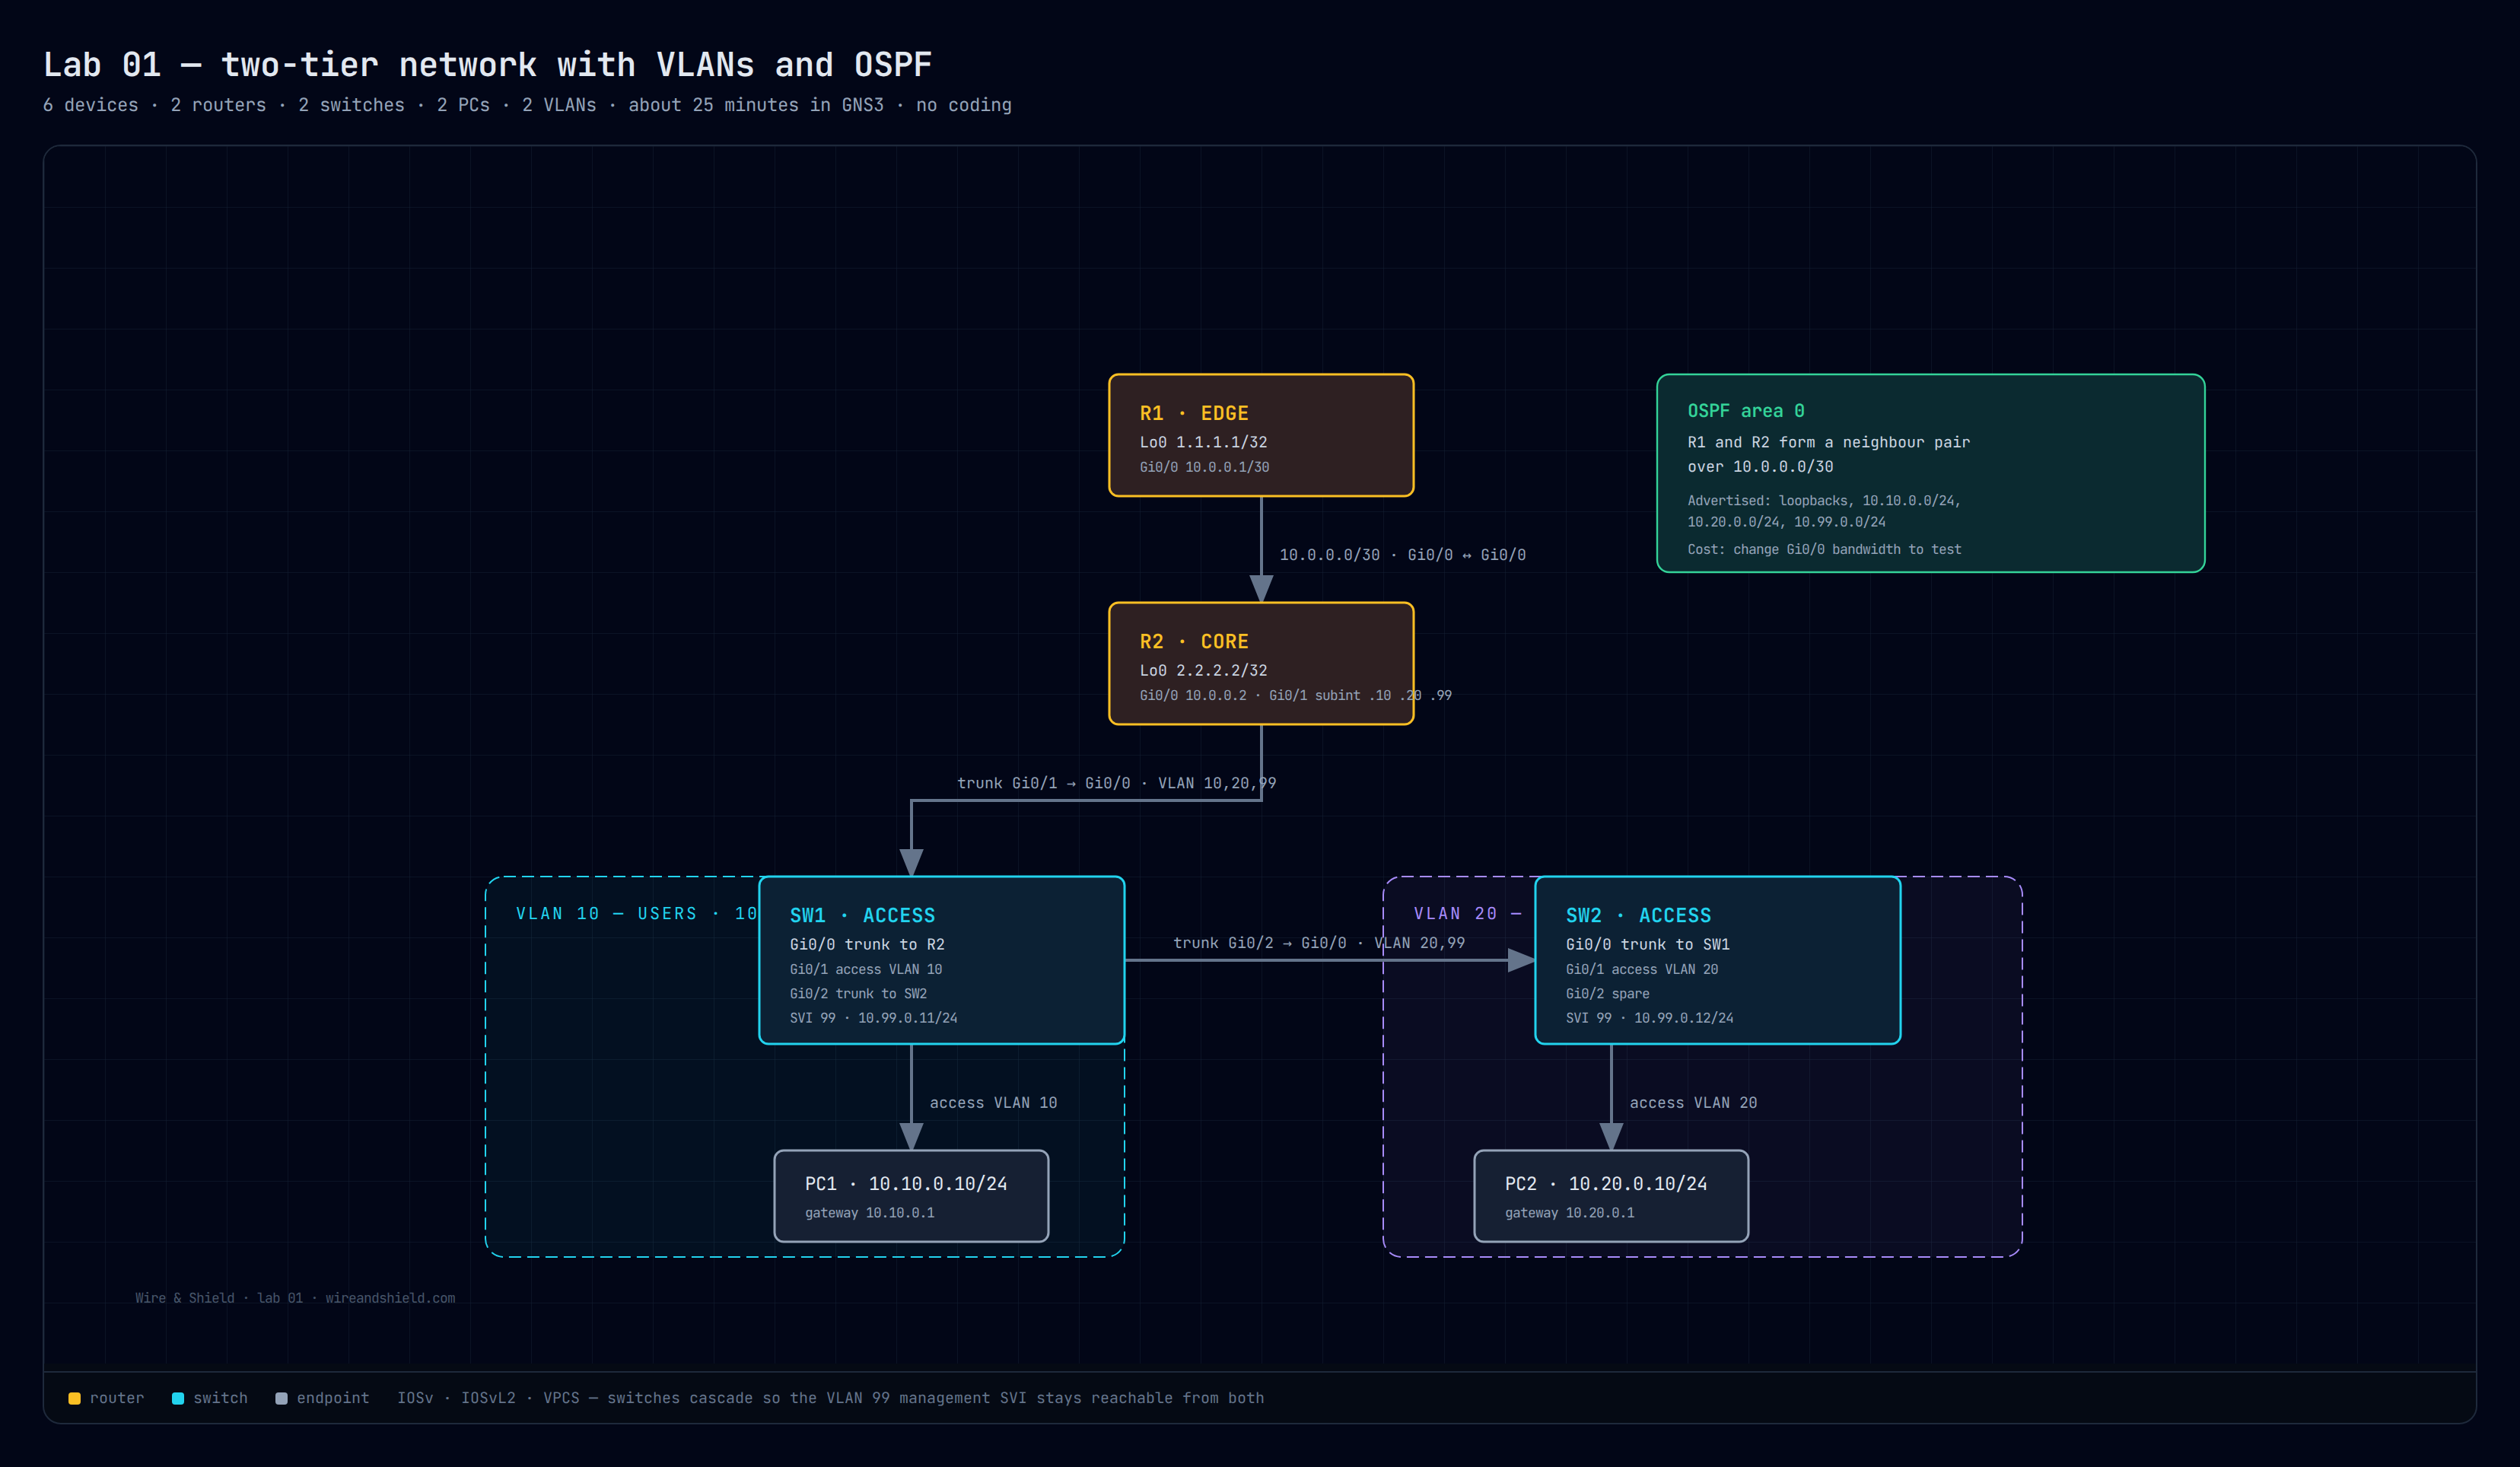2520x1467 pixels.
Task: Click the 'Advertised: loopbacks' line in OSPF box
Action: (x=1824, y=501)
